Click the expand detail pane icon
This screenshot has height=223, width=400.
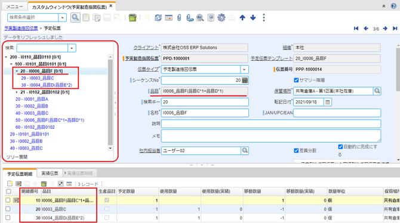(61, 184)
